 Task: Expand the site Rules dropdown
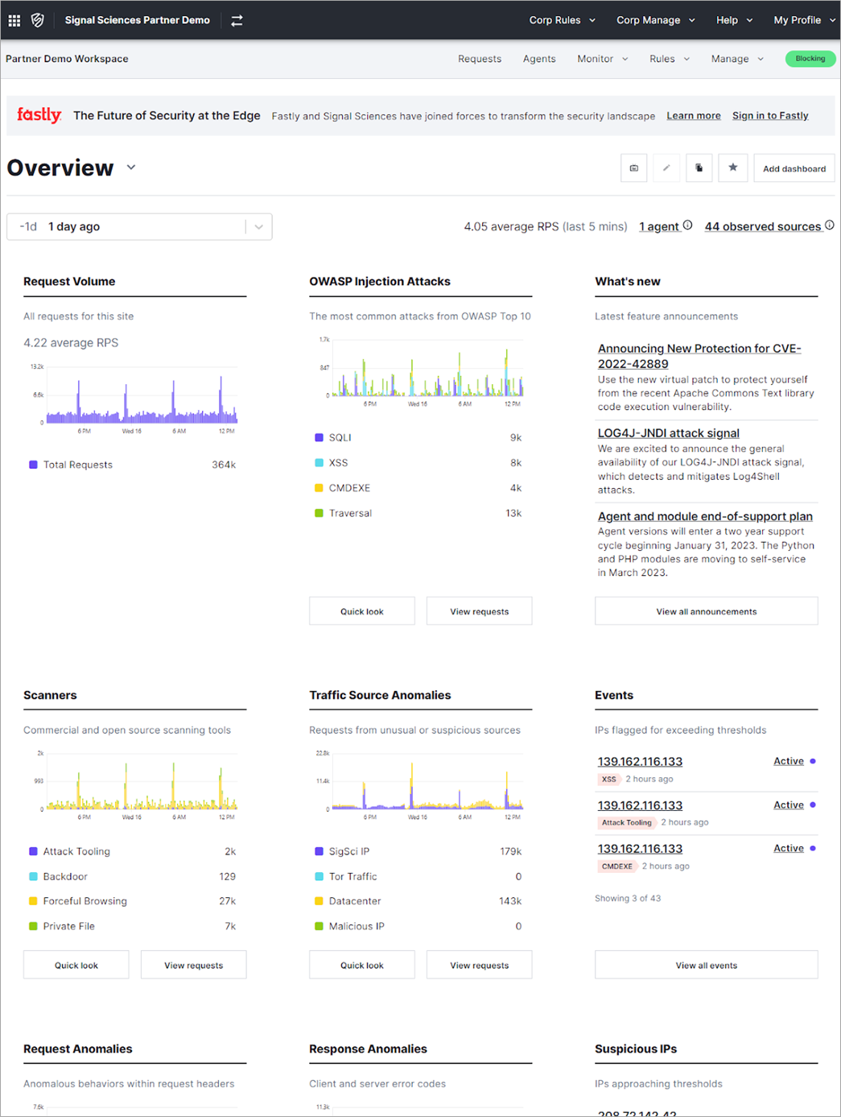coord(670,59)
